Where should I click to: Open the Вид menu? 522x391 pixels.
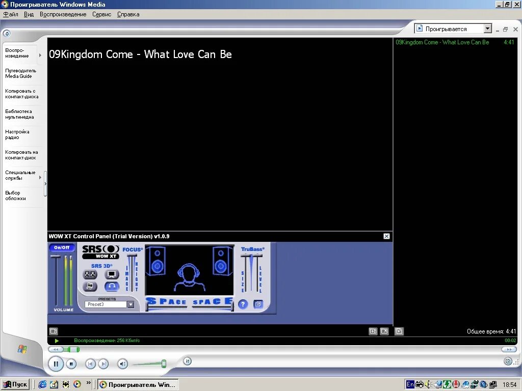pos(29,14)
